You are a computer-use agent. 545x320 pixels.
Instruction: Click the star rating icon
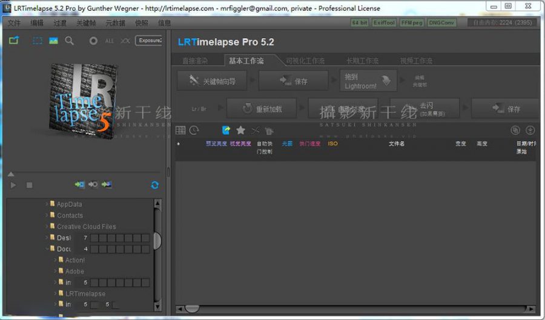pyautogui.click(x=240, y=130)
